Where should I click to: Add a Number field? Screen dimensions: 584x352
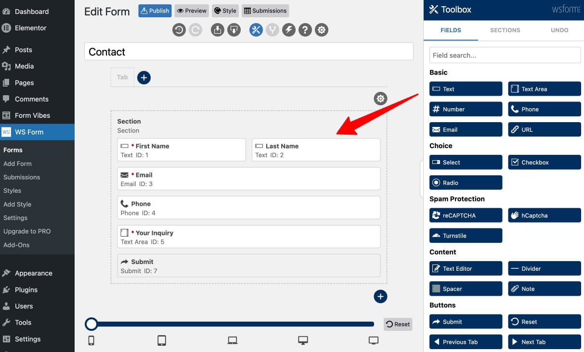[x=466, y=109]
